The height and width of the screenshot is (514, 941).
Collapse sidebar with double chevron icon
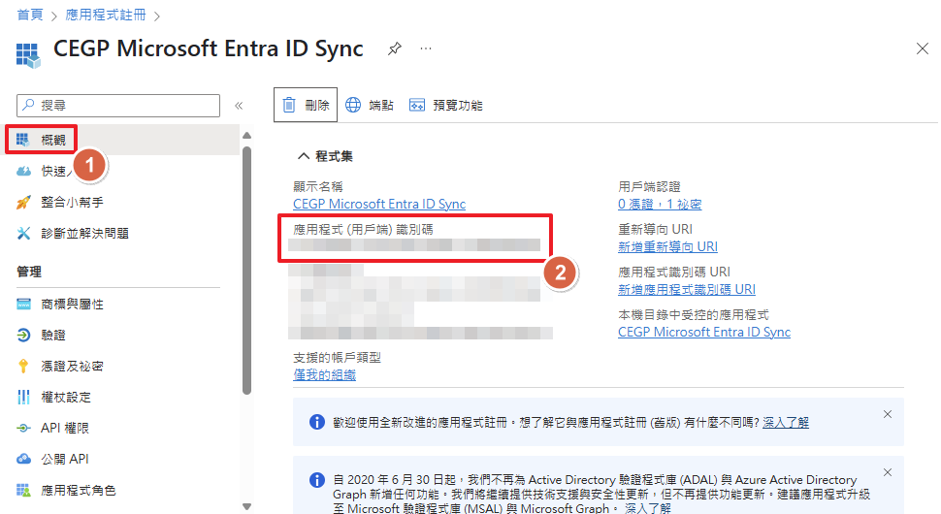[239, 106]
